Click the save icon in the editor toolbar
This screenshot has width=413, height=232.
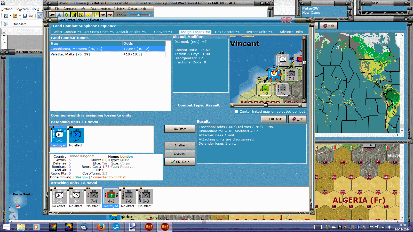pos(25,16)
